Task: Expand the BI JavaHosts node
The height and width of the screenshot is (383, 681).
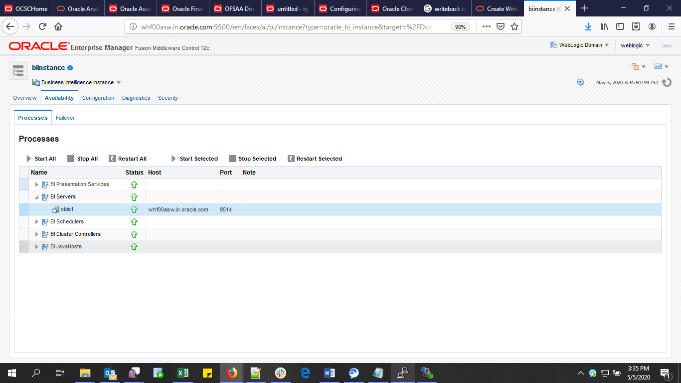Action: (36, 247)
